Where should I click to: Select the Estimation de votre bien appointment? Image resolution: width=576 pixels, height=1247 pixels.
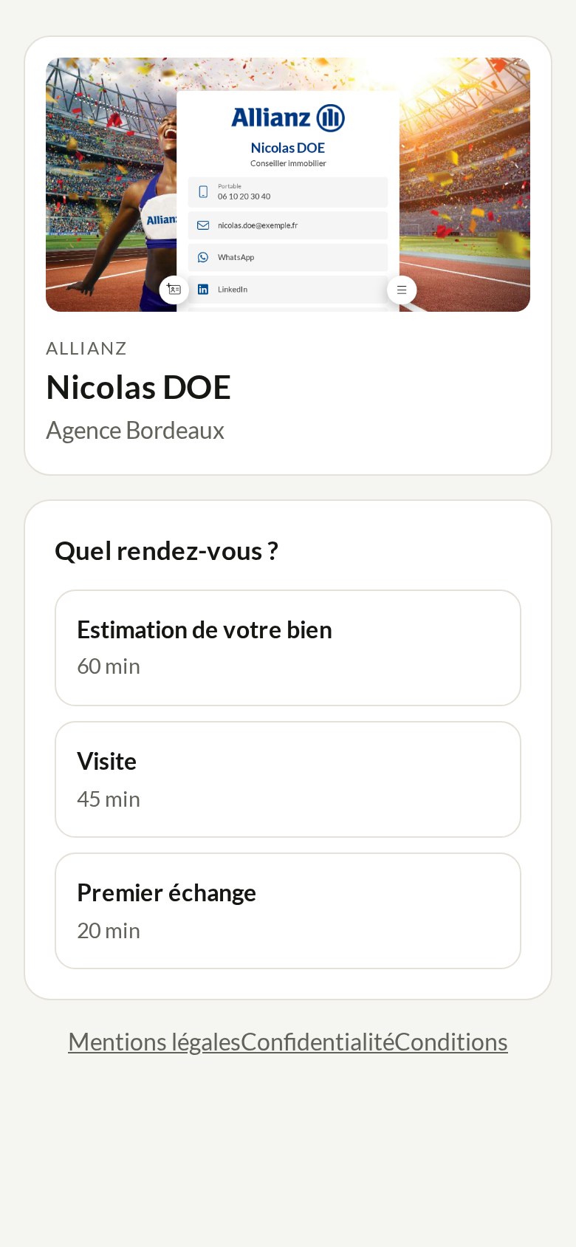tap(288, 648)
